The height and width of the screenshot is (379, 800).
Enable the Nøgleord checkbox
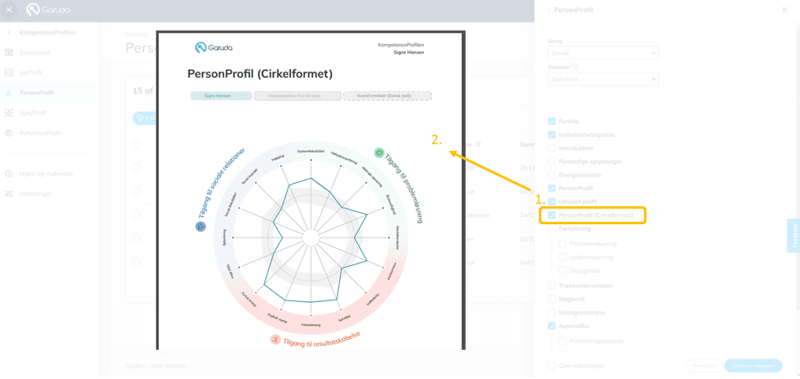coord(551,299)
